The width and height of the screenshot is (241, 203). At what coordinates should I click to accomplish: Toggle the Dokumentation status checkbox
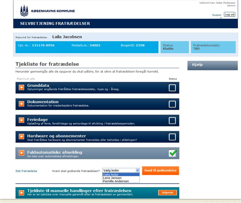pos(172,104)
